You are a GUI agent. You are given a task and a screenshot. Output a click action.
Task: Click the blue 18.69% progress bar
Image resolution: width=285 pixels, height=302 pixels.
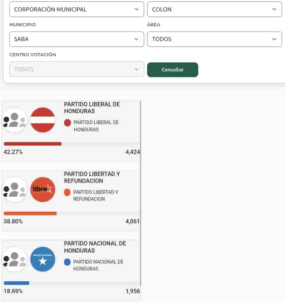(16, 283)
